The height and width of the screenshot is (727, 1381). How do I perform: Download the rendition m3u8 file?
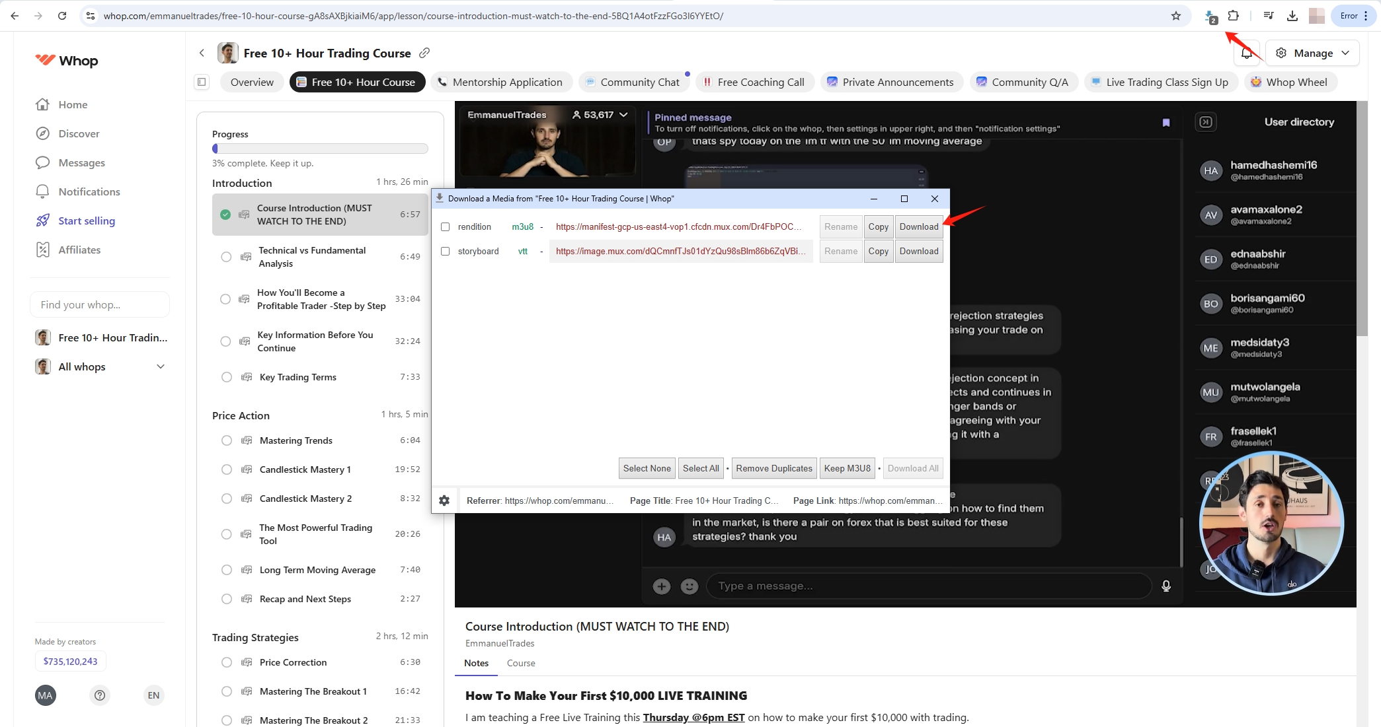tap(919, 226)
